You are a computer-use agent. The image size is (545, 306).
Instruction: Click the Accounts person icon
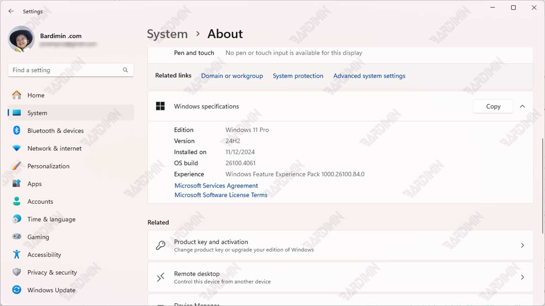(x=16, y=201)
